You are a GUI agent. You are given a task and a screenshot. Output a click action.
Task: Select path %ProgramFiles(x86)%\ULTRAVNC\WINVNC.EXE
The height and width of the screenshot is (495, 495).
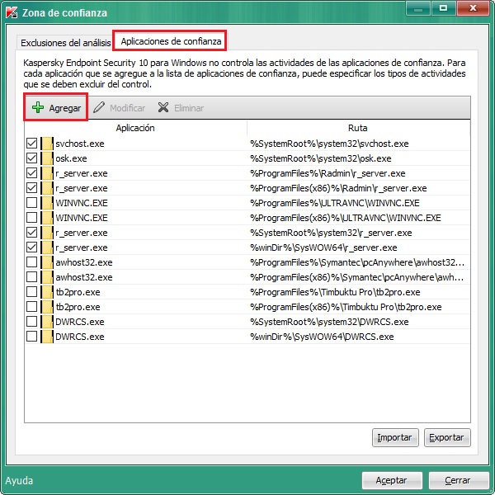[x=346, y=218]
